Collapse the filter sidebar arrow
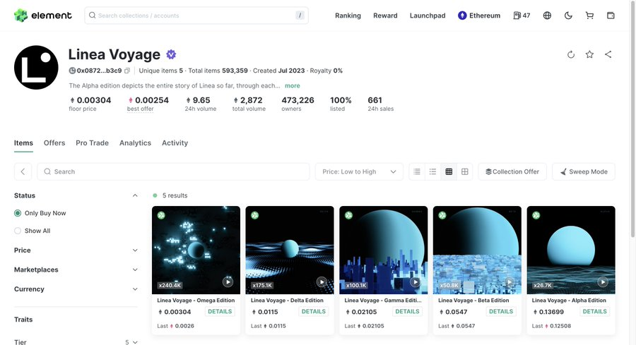The image size is (636, 345). tap(23, 171)
